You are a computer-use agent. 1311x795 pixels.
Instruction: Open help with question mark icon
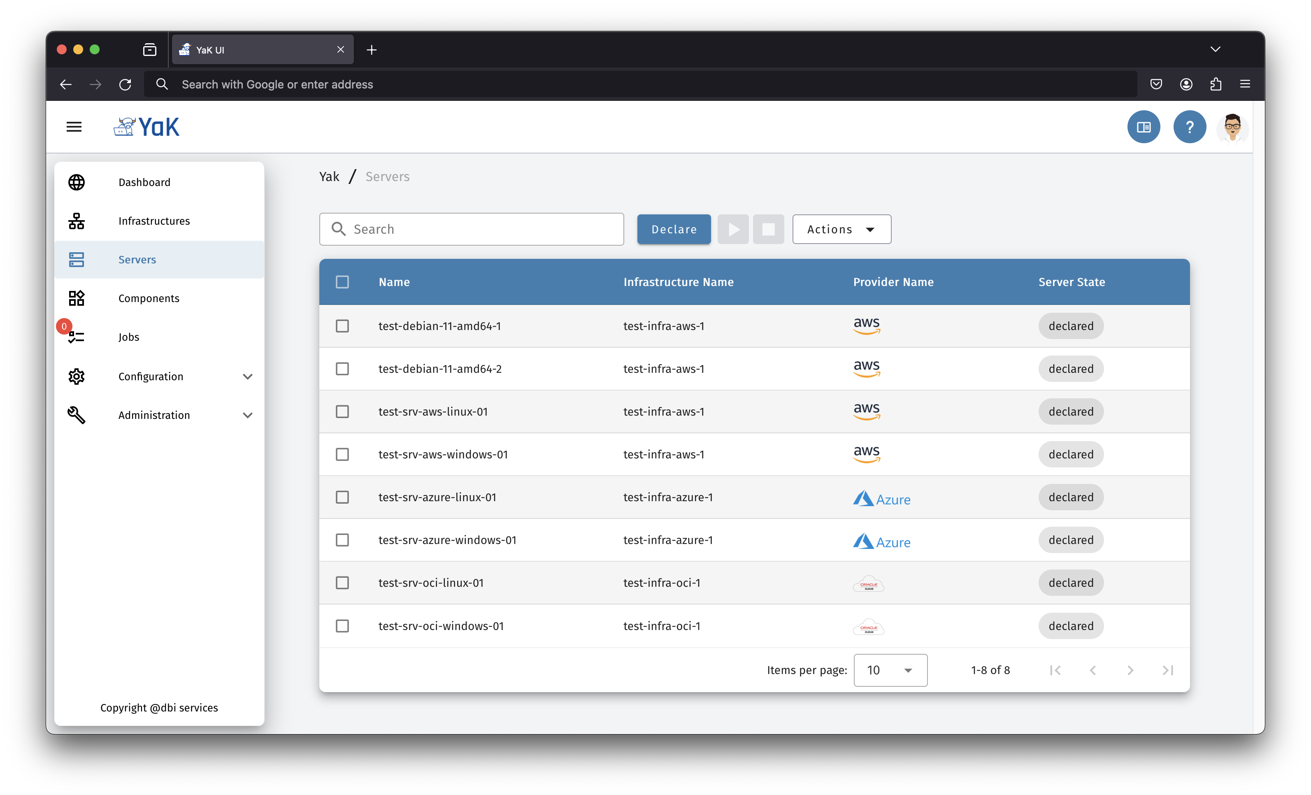click(1189, 127)
